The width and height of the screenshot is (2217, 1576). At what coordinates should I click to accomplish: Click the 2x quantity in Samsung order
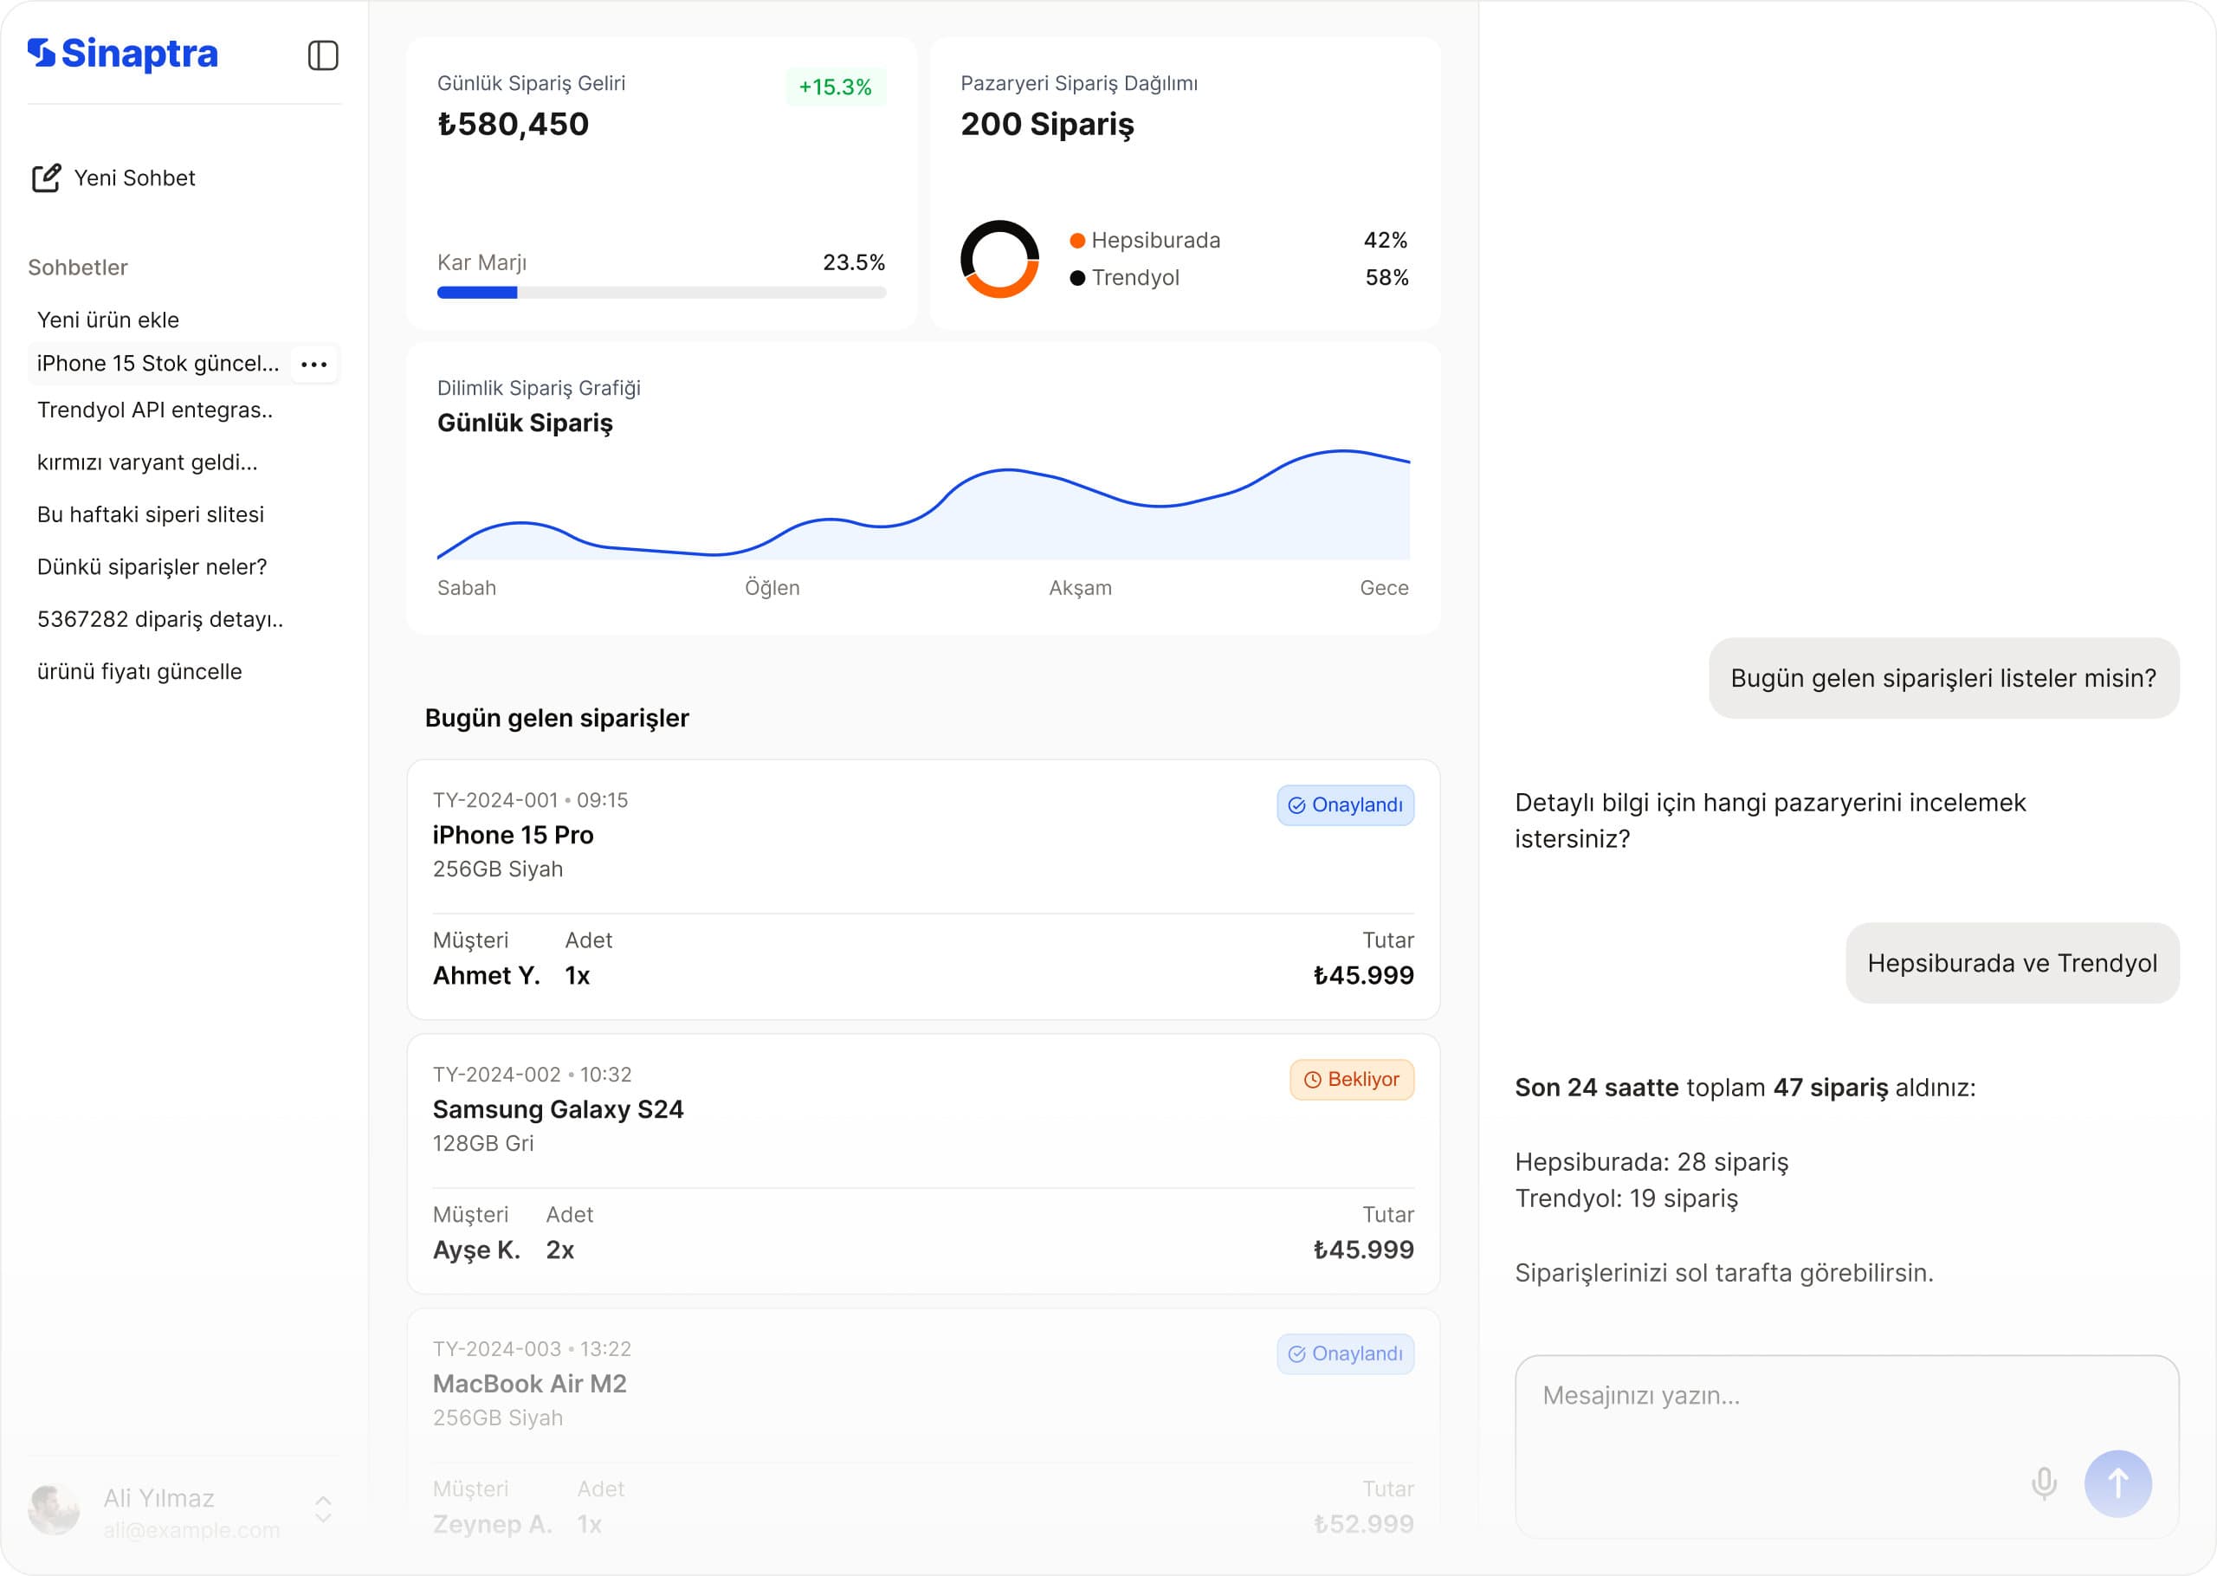(x=559, y=1250)
